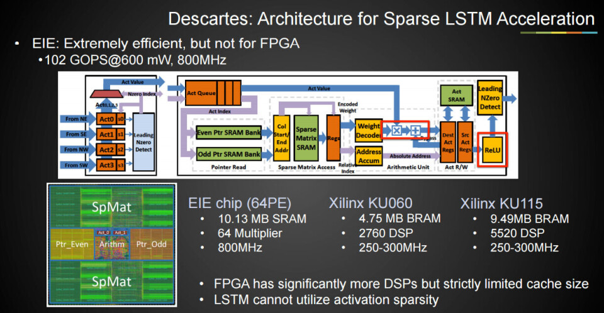
Task: Click the 'From SE' input arrow
Action: (x=77, y=135)
